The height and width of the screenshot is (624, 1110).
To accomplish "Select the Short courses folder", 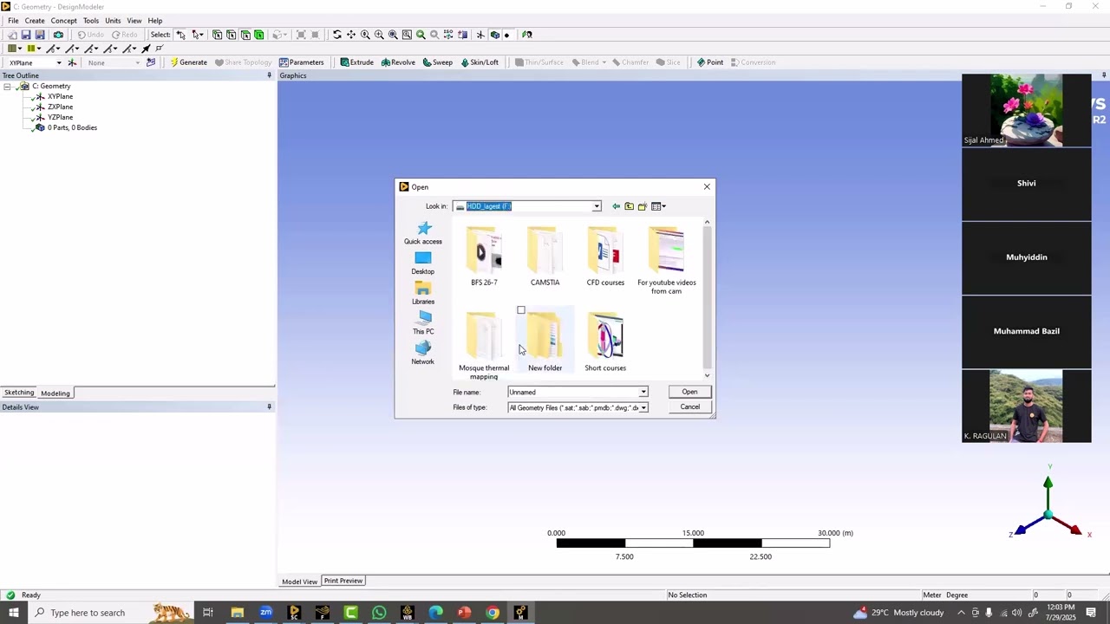I will tap(605, 342).
